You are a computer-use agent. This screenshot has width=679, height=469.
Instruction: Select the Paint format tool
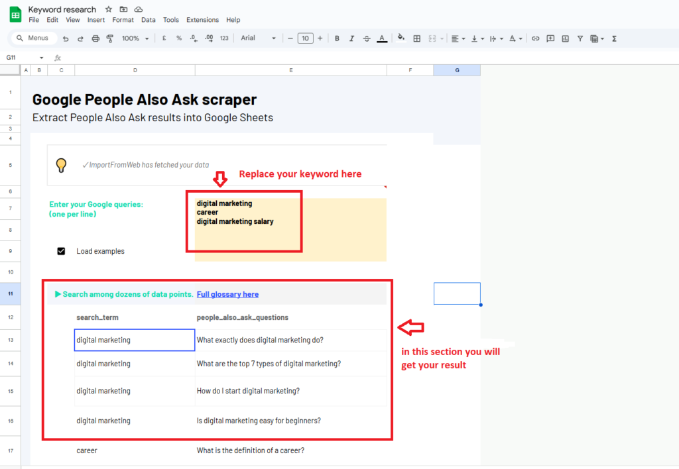[110, 38]
